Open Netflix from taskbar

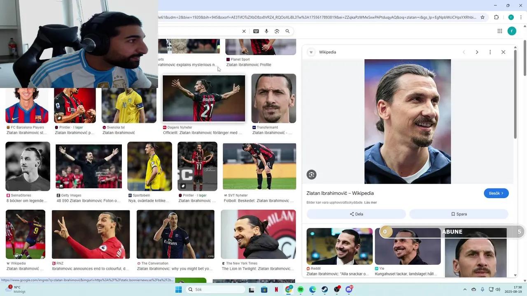276,289
